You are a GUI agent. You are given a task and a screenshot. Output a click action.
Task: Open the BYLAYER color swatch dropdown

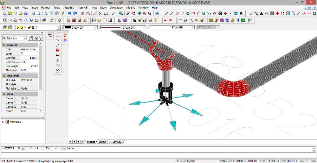95,27
